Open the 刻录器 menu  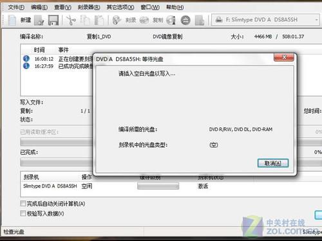[x=89, y=7]
